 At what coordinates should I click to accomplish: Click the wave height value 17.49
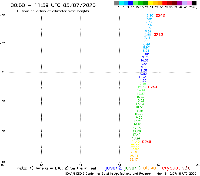pyautogui.click(x=136, y=135)
